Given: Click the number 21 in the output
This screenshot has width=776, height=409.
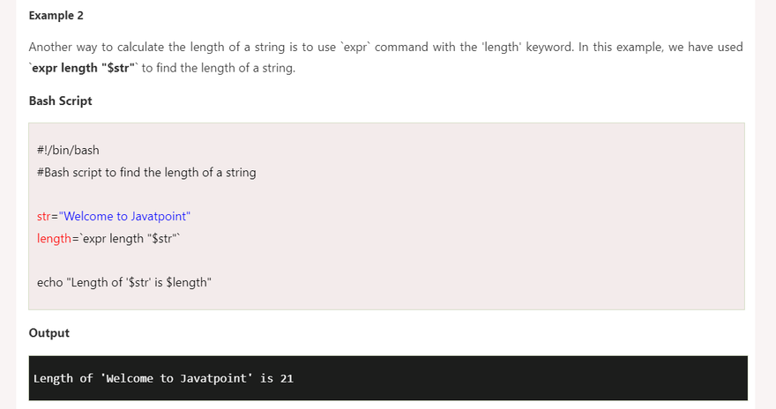Looking at the screenshot, I should (x=287, y=378).
